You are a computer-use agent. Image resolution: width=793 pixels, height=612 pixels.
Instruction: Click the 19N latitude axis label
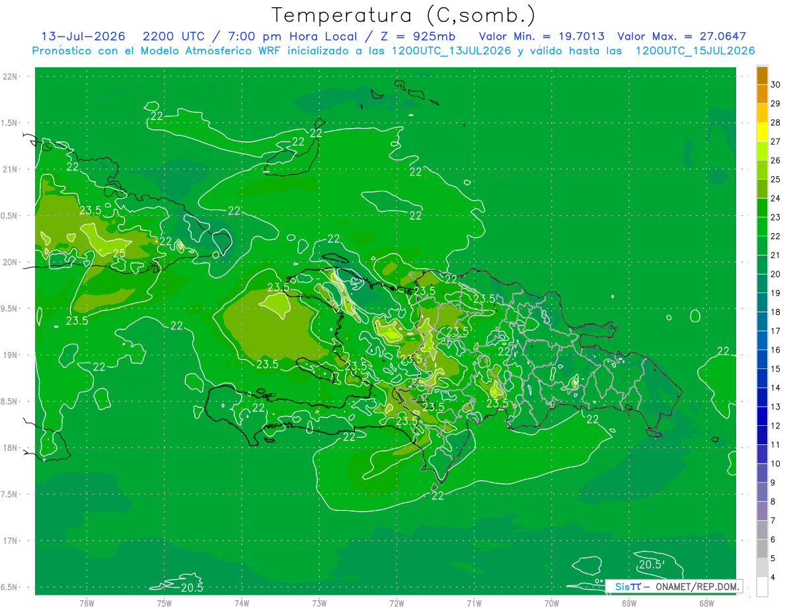coord(11,355)
